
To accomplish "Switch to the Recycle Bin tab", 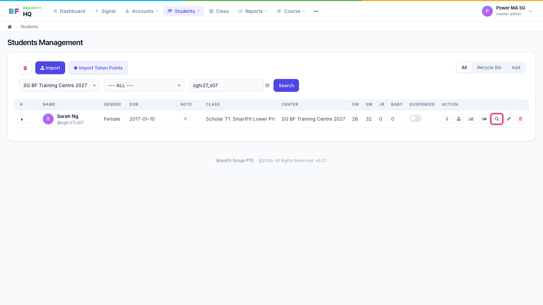I will 489,67.
